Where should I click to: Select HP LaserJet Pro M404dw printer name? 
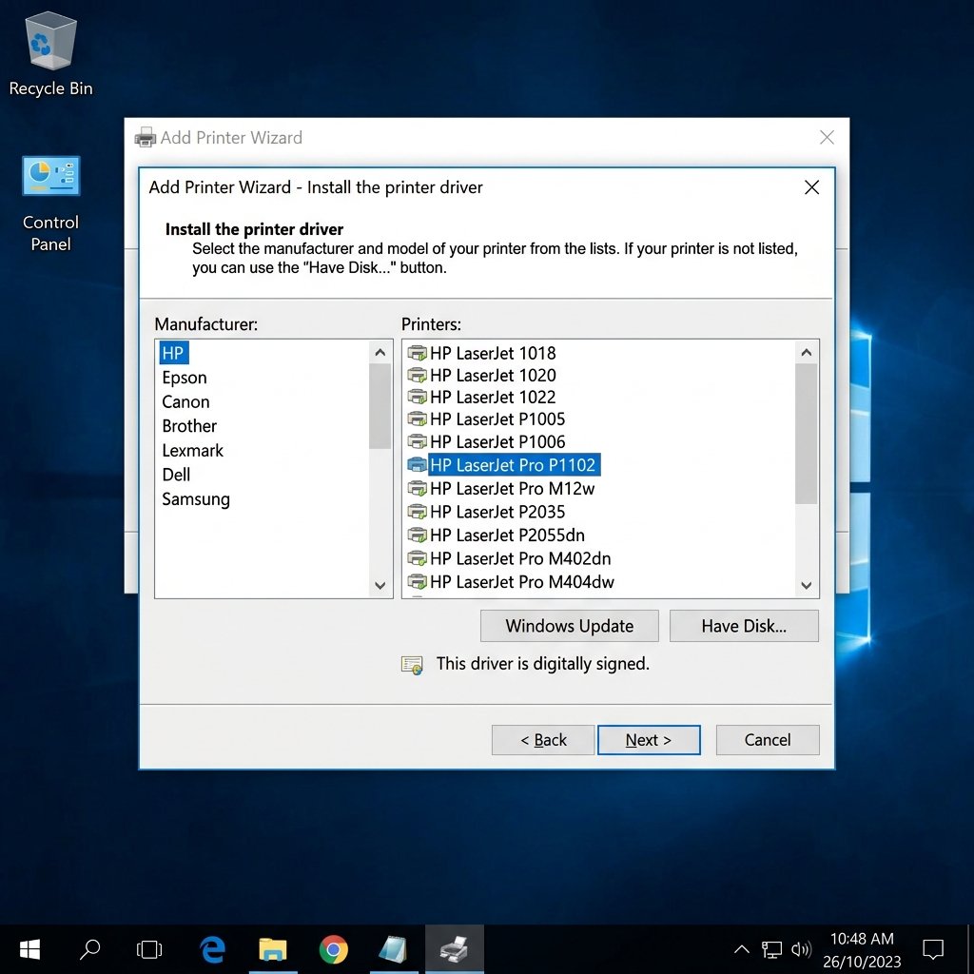[x=522, y=582]
